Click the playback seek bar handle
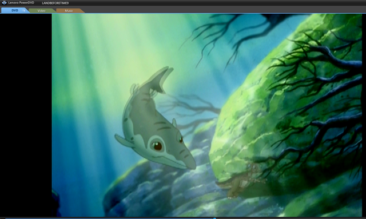 click(x=214, y=218)
